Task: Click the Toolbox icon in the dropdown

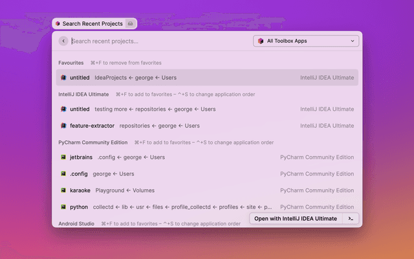Action: coord(260,41)
